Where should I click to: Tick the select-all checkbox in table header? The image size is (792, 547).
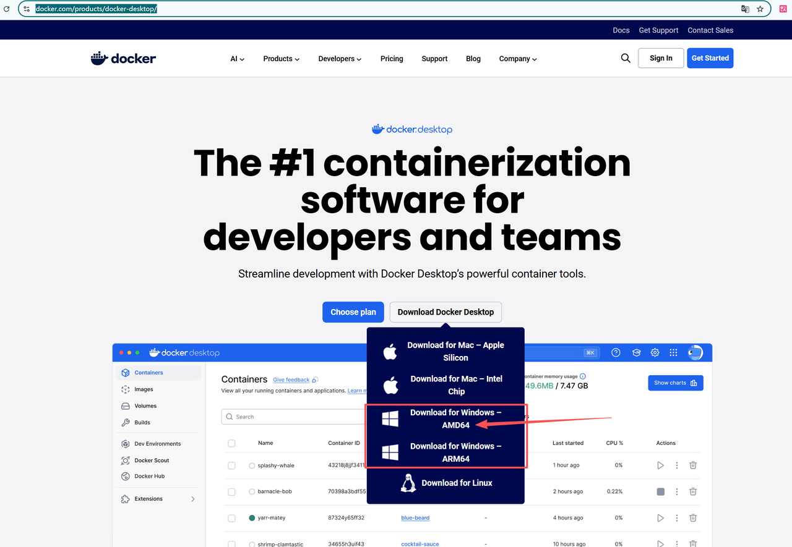231,443
